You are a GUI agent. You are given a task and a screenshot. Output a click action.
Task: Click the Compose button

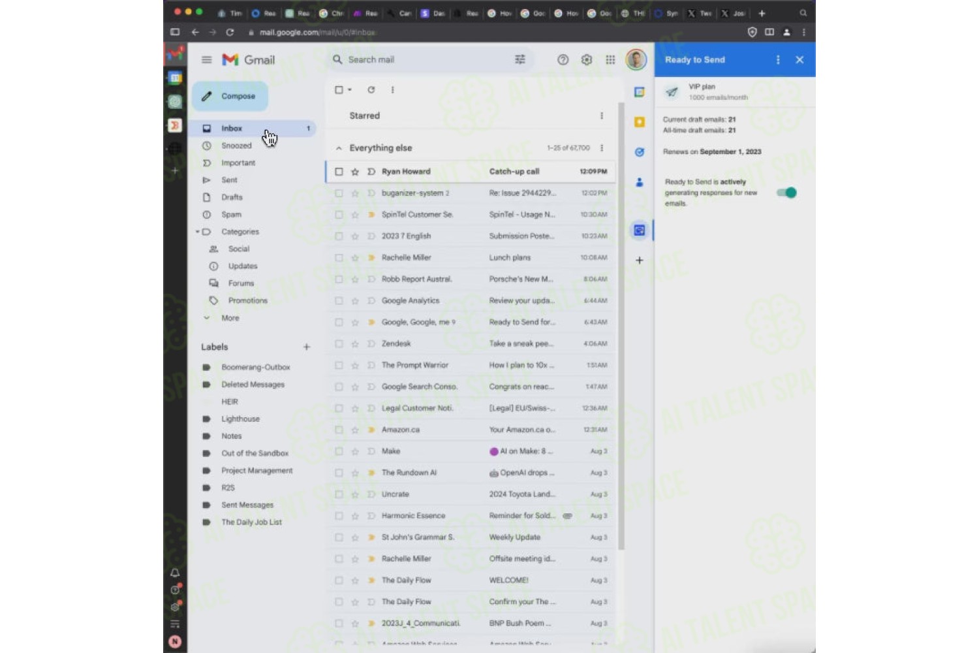230,96
